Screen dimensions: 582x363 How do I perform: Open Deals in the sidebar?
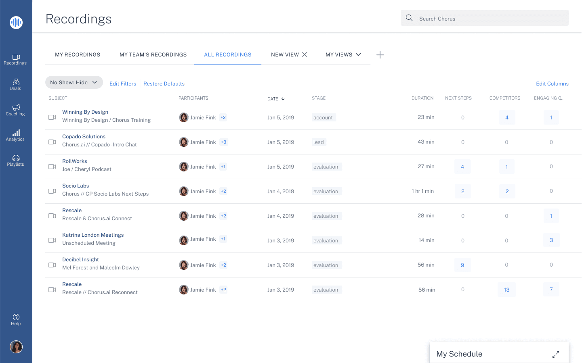coord(16,85)
